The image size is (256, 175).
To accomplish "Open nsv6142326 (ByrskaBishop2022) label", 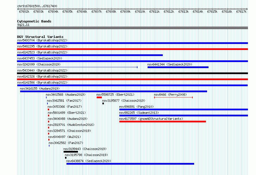I will pos(42,76).
